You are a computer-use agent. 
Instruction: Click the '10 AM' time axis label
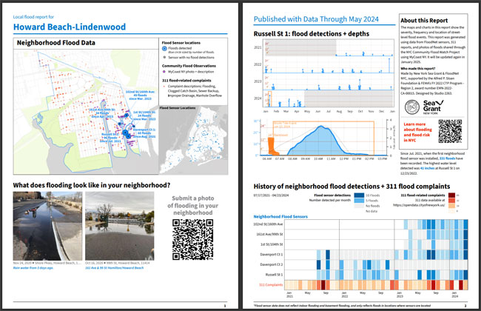coord(318,158)
